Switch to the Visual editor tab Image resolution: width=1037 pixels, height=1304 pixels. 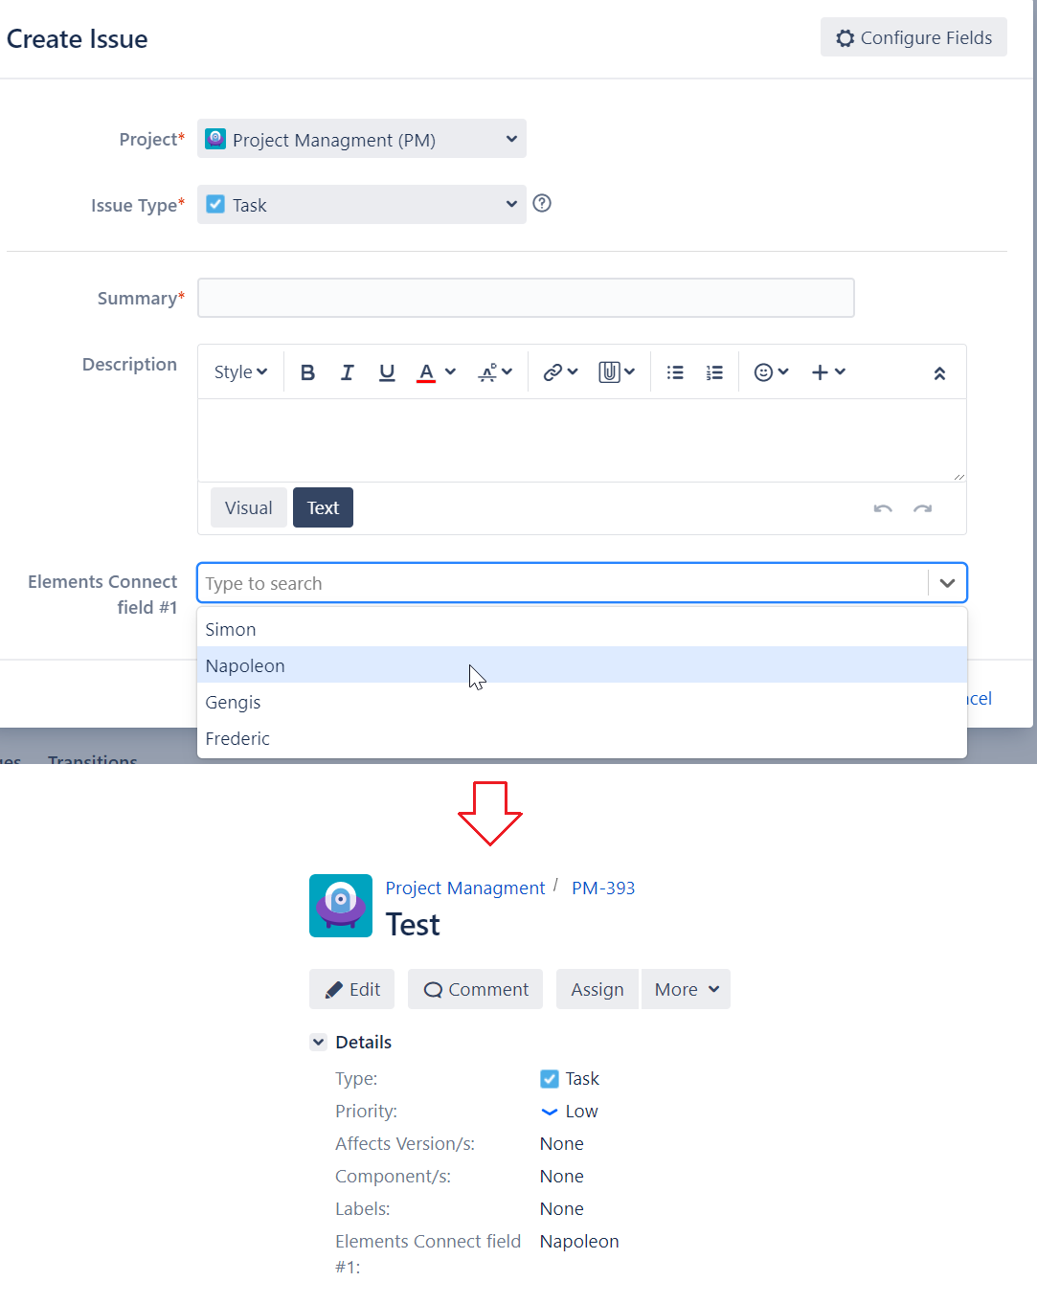[248, 508]
